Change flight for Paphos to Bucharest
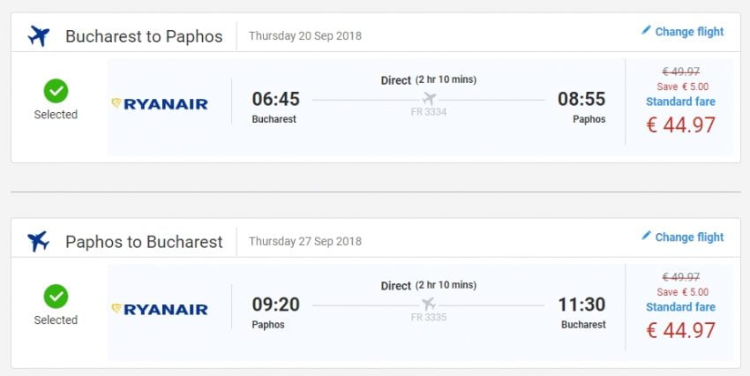Viewport: 750px width, 376px height. [x=688, y=237]
